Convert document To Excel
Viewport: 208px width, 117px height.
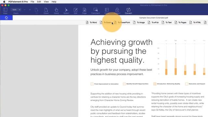tap(105, 22)
